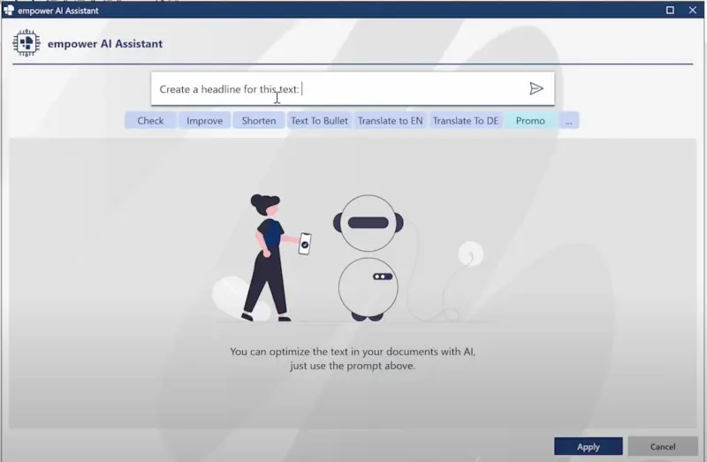Click the 'You can optimize the text' hint

pyautogui.click(x=353, y=359)
